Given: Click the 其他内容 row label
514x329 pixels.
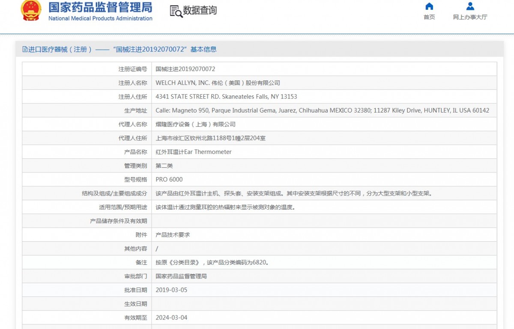Looking at the screenshot, I should point(136,249).
